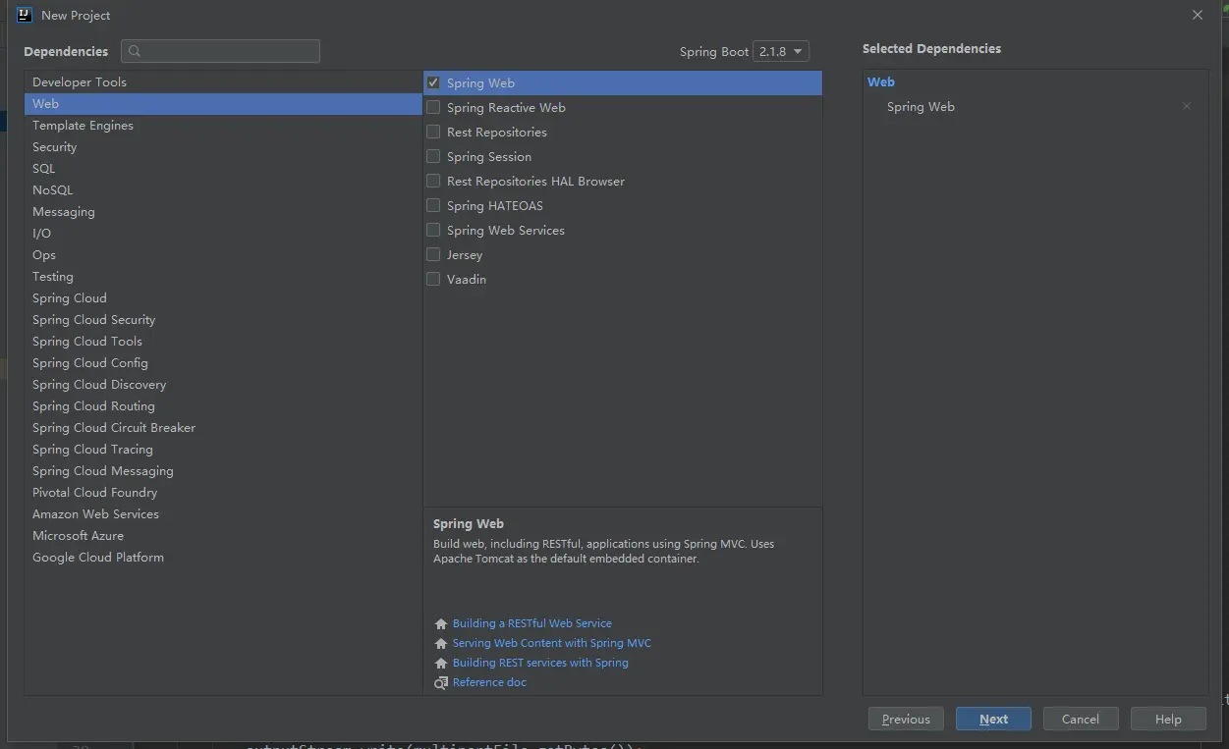Tick the Spring Web Services checkbox
Image resolution: width=1229 pixels, height=749 pixels.
click(x=433, y=230)
